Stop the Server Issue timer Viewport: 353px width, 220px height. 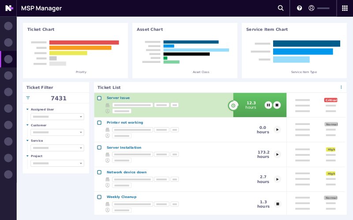click(x=277, y=105)
